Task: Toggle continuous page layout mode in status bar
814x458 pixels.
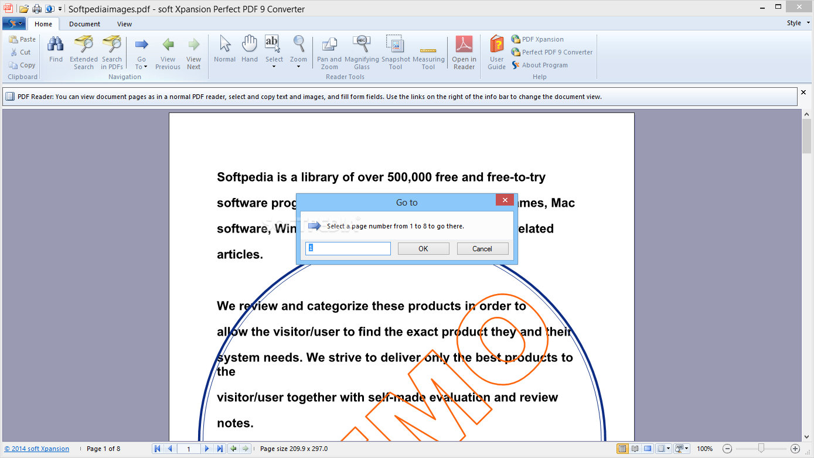Action: pos(648,449)
